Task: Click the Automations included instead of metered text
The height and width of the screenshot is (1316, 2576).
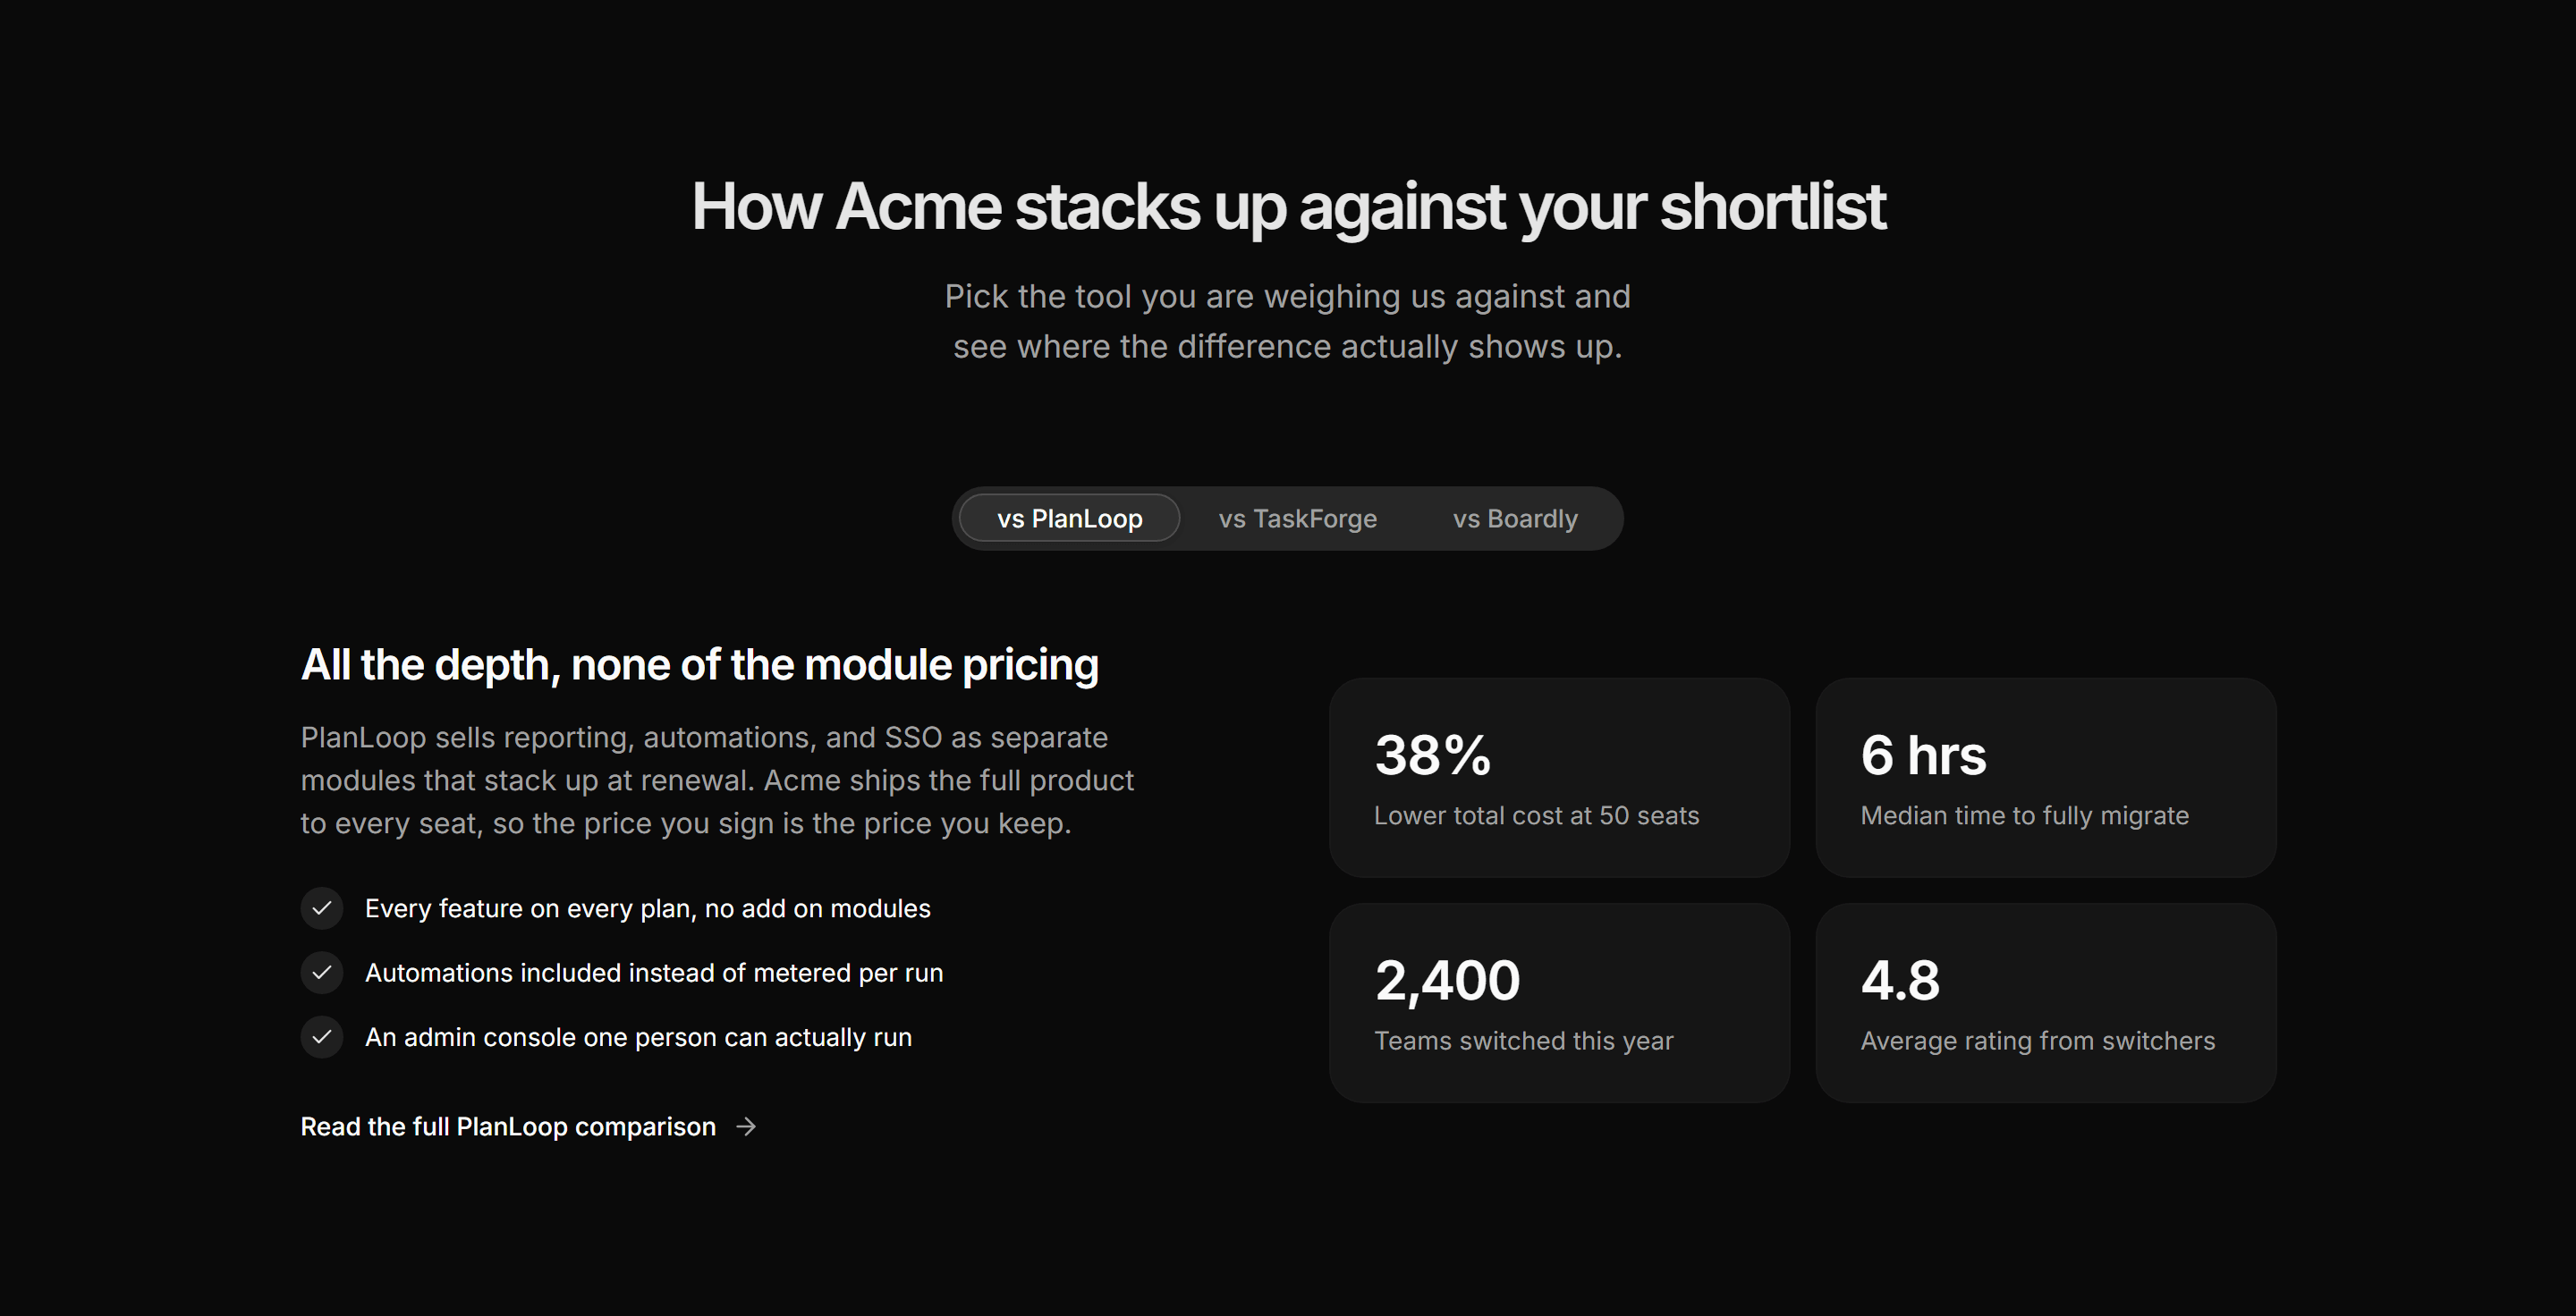Action: (x=654, y=973)
